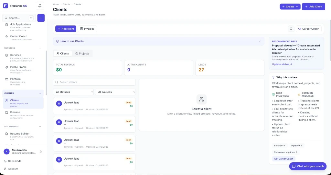Open the Pipeline shortcut link
This screenshot has height=175, width=331.
click(297, 146)
